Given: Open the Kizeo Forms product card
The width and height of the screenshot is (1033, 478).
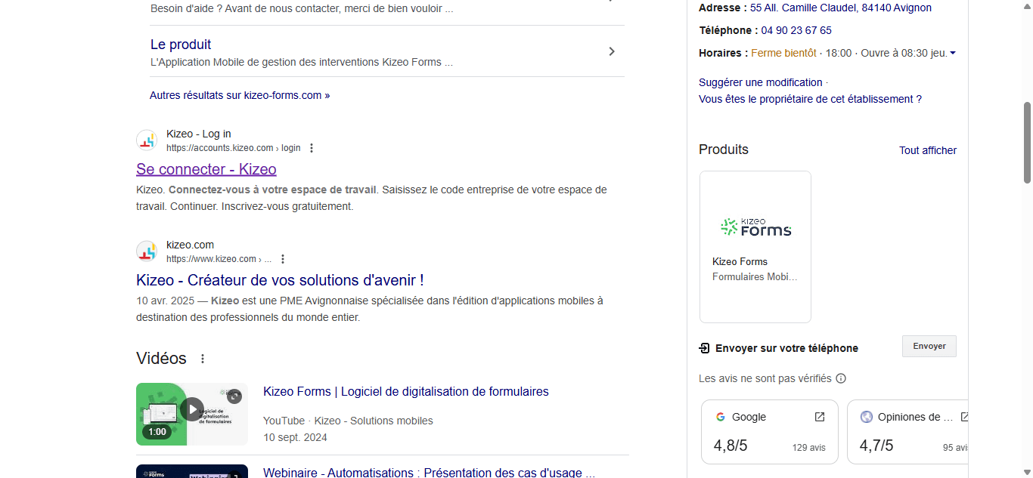Looking at the screenshot, I should coord(755,247).
